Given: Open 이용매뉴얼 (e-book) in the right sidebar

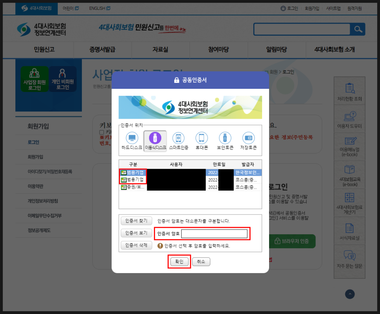Looking at the screenshot, I should pos(349,147).
